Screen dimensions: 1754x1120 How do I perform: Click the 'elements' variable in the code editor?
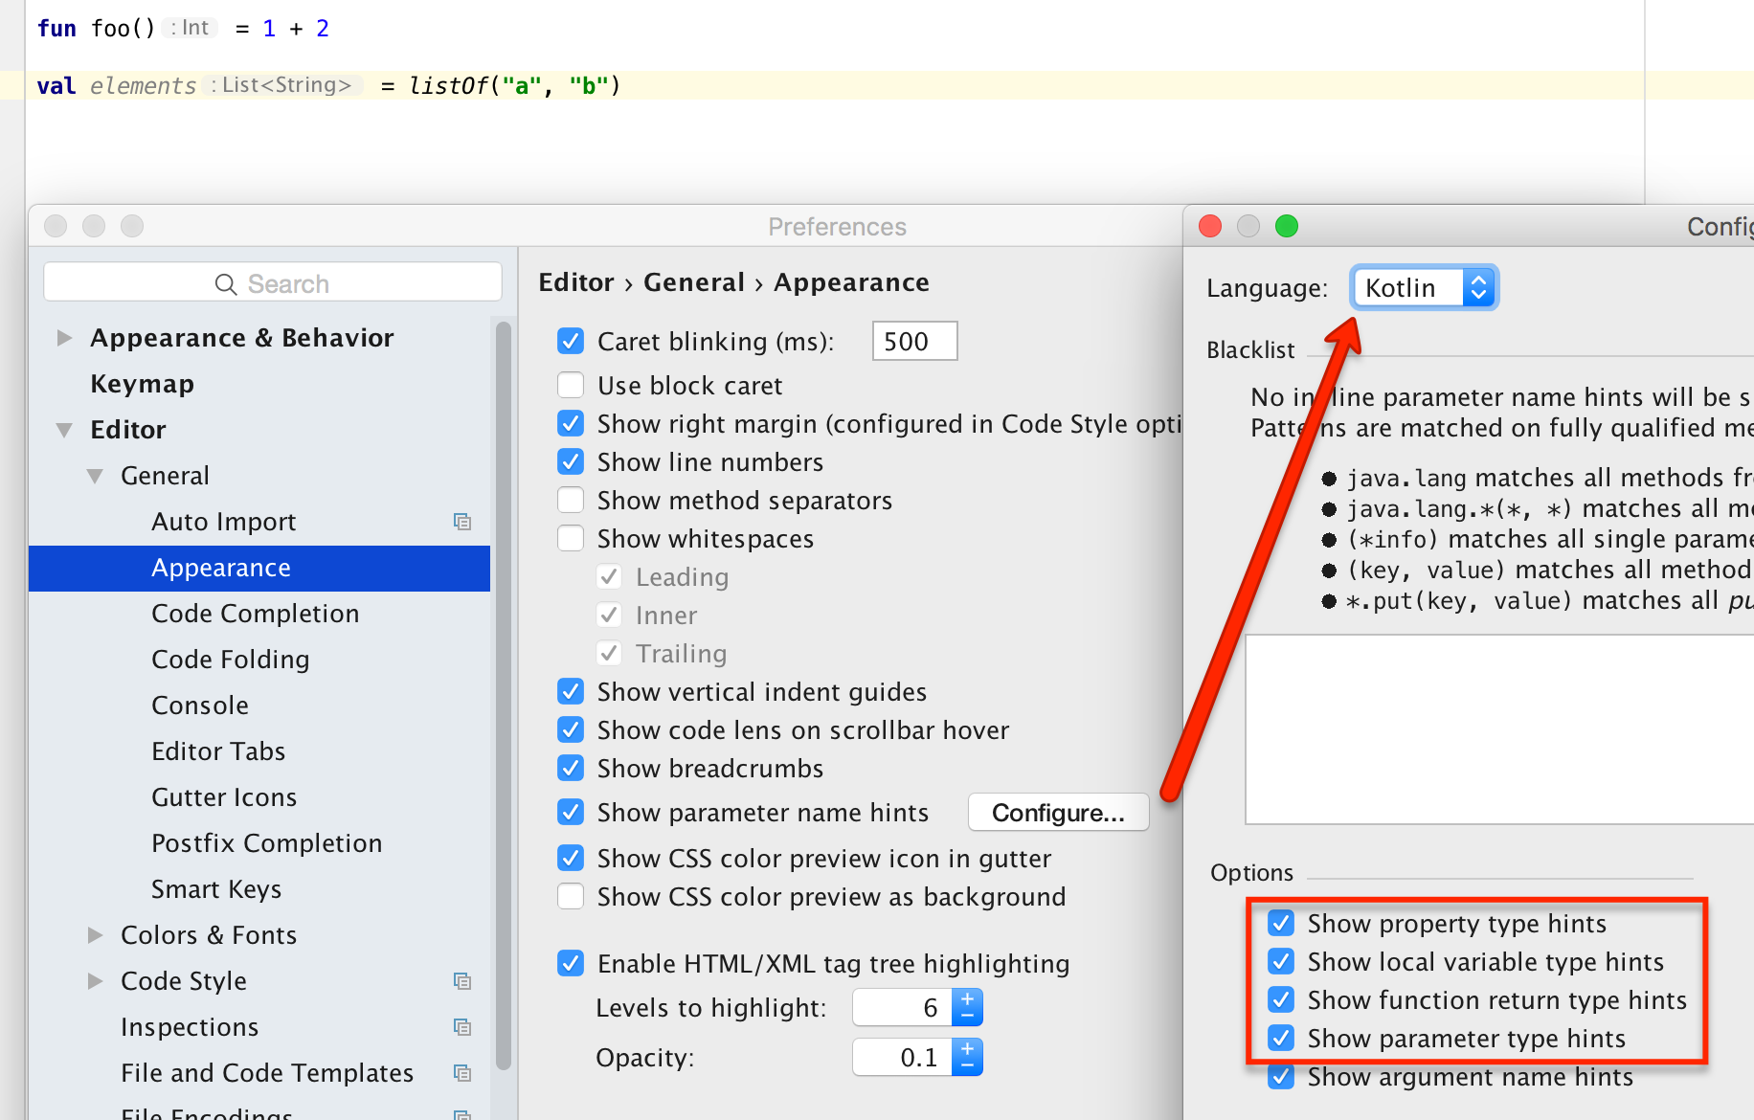(143, 86)
